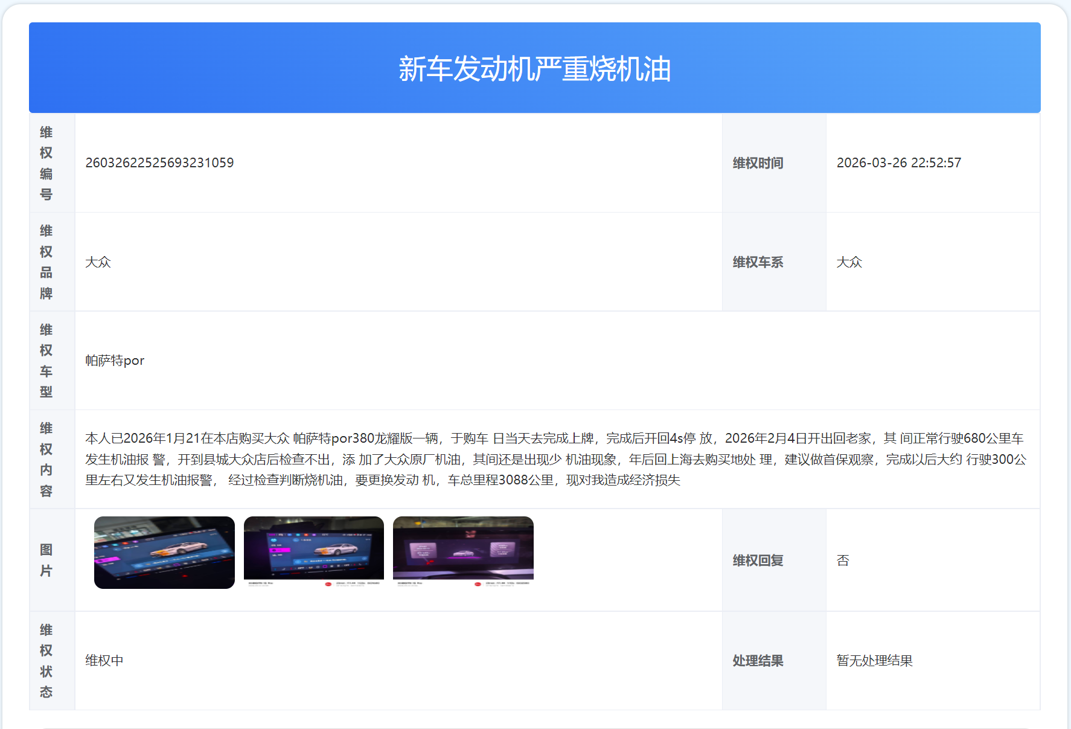Click the 维权回复 label cell
1071x729 pixels.
758,560
